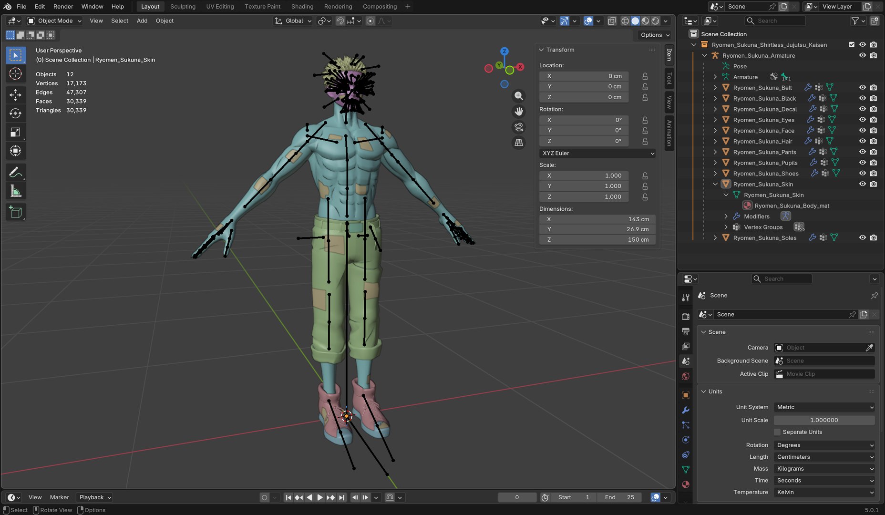This screenshot has width=885, height=515.
Task: Open the XYZ Euler rotation mode dropdown
Action: coord(597,154)
